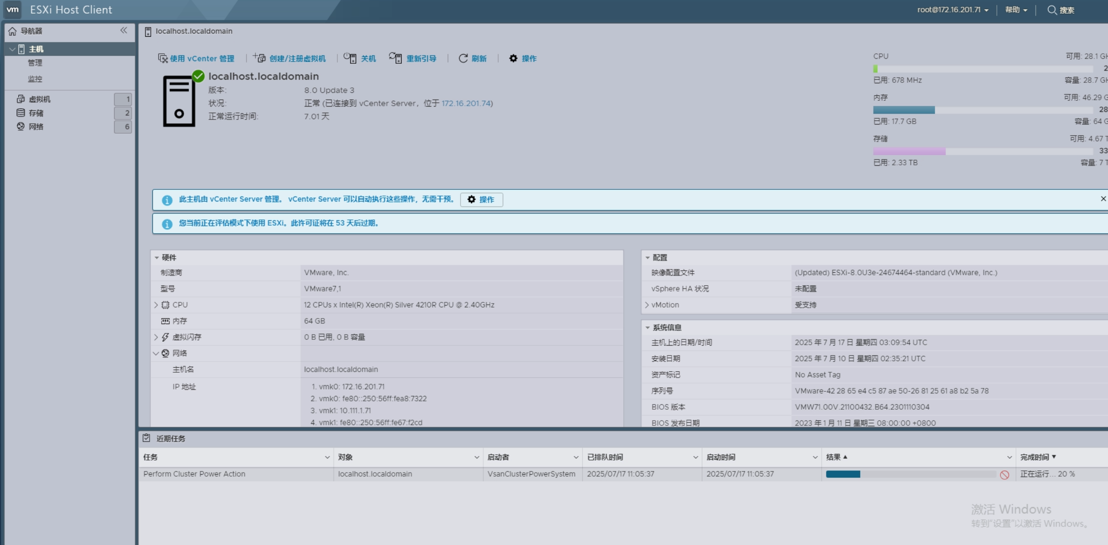Click the 内存 memory usage bar
This screenshot has width=1108, height=545.
(983, 110)
